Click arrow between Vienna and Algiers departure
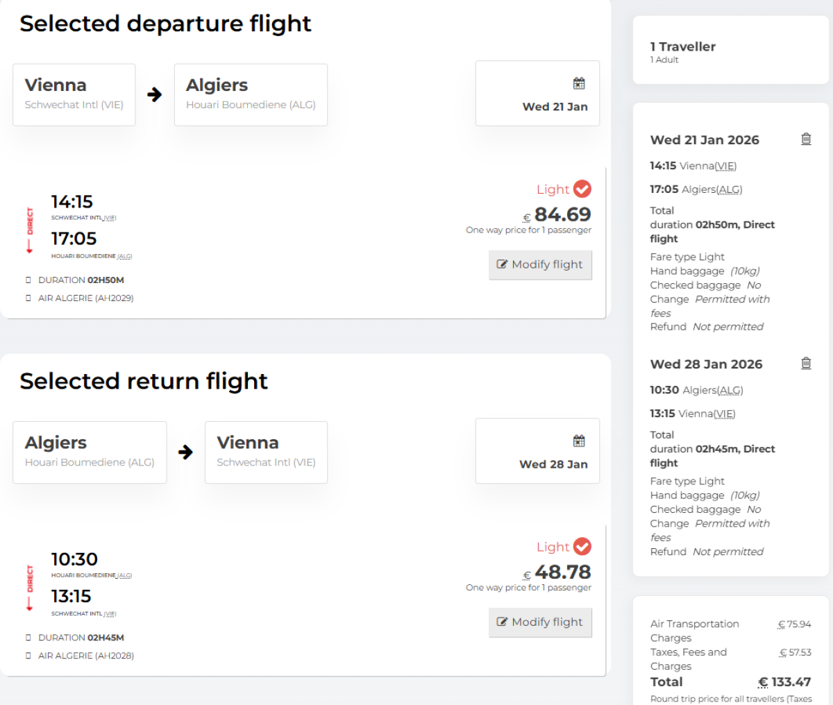This screenshot has height=705, width=833. [x=155, y=94]
